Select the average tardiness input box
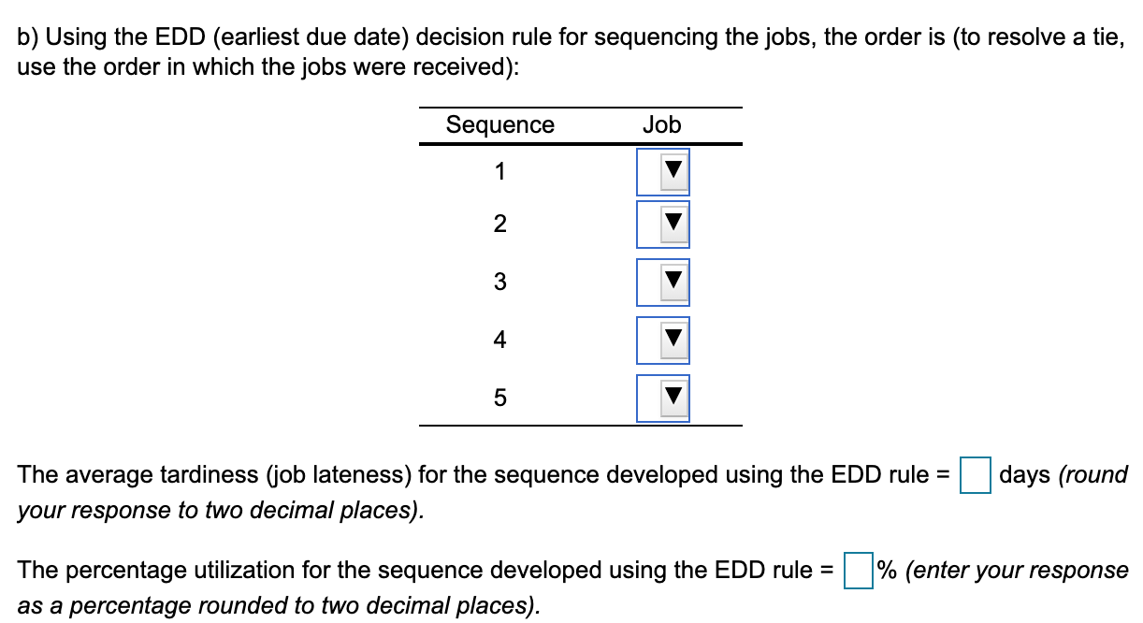Screen dimensions: 1143x623 (x=976, y=477)
